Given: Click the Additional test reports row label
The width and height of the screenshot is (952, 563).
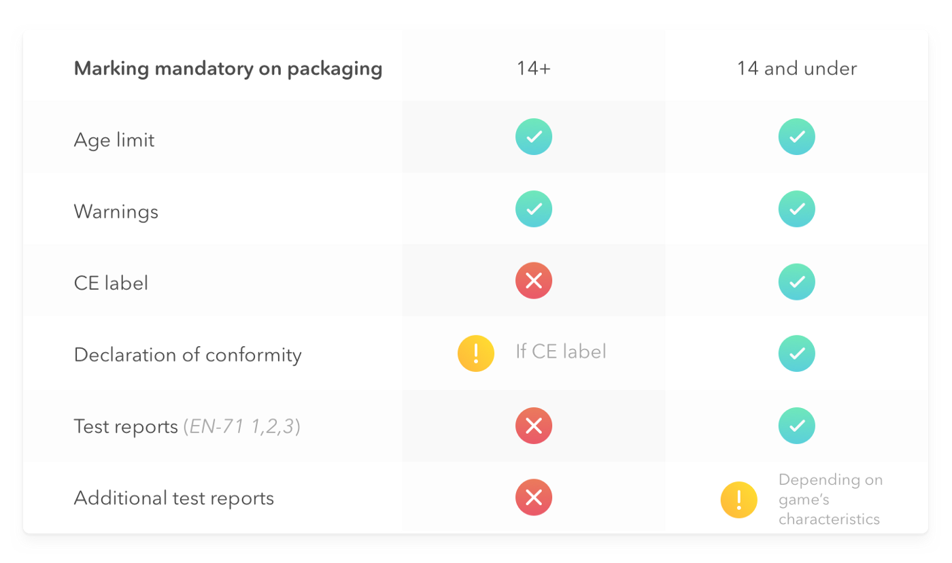Looking at the screenshot, I should point(174,498).
